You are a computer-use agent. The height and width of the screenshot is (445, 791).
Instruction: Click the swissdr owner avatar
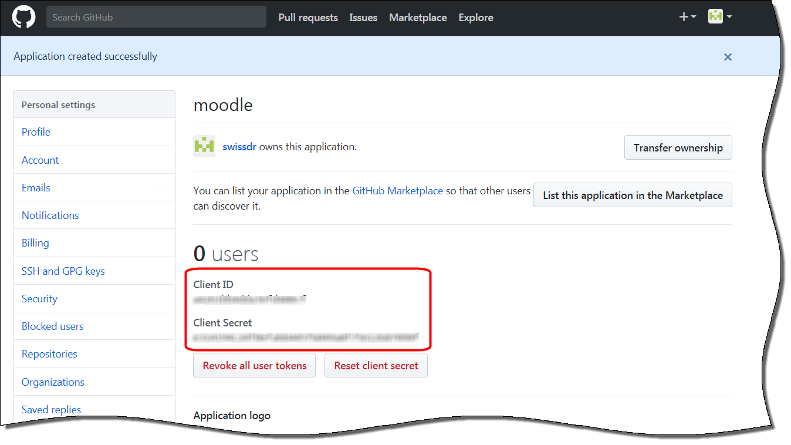(x=204, y=147)
